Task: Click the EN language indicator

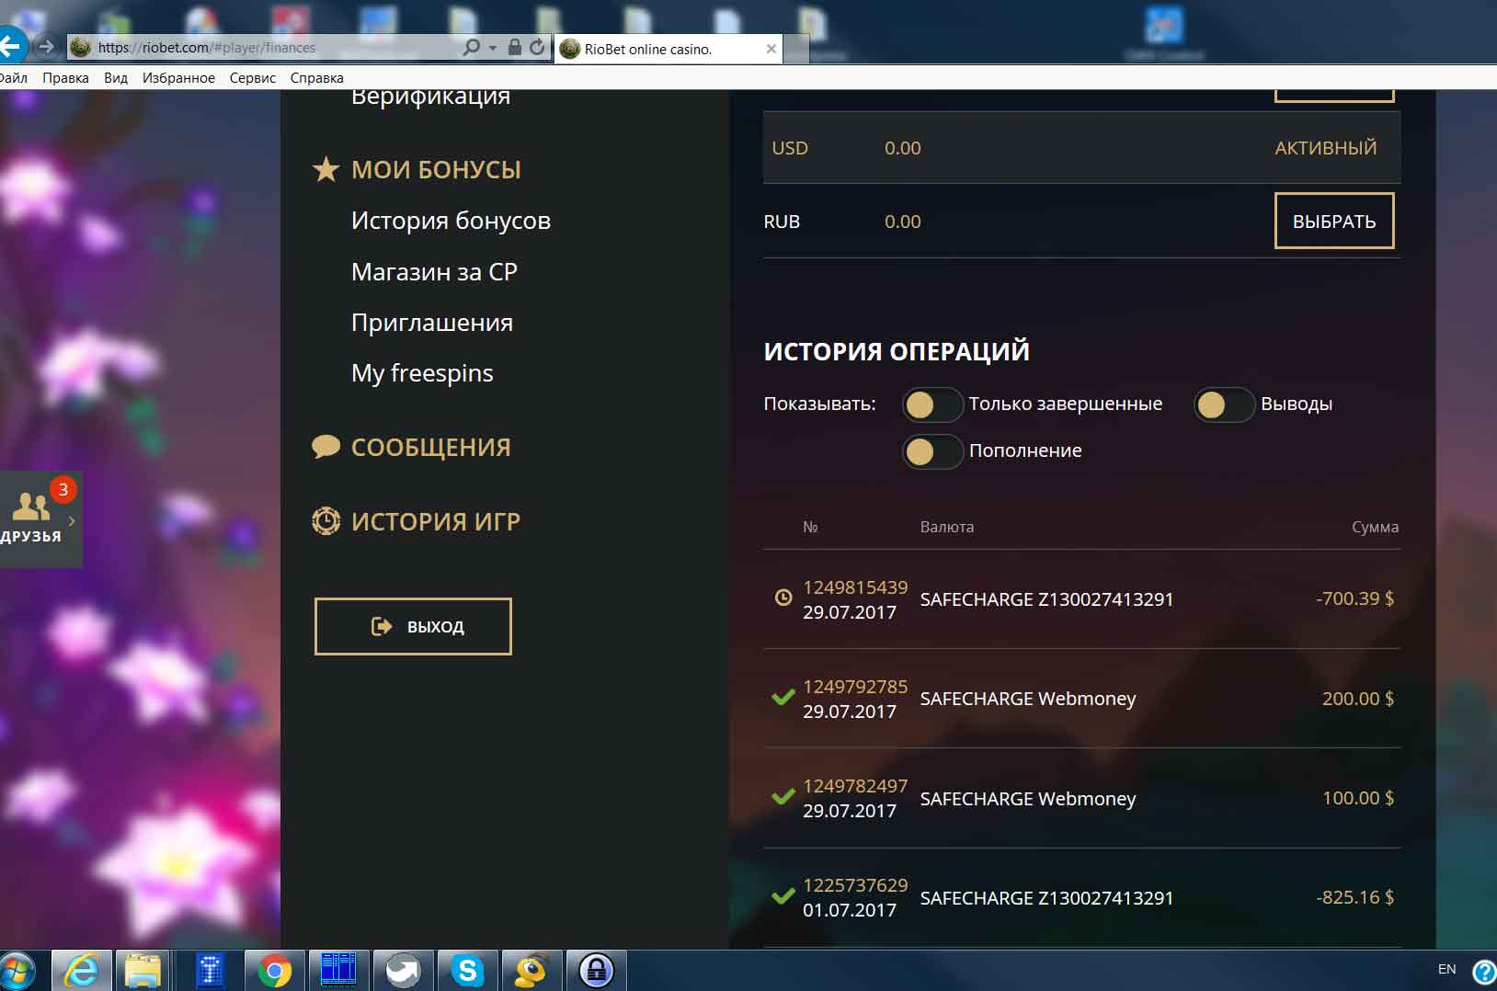Action: (x=1446, y=970)
